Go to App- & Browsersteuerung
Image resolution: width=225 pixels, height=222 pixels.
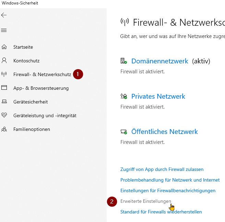click(x=41, y=88)
